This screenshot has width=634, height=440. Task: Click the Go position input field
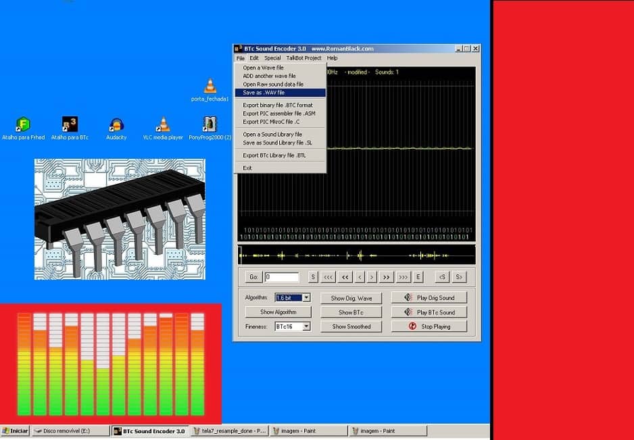[x=282, y=277]
